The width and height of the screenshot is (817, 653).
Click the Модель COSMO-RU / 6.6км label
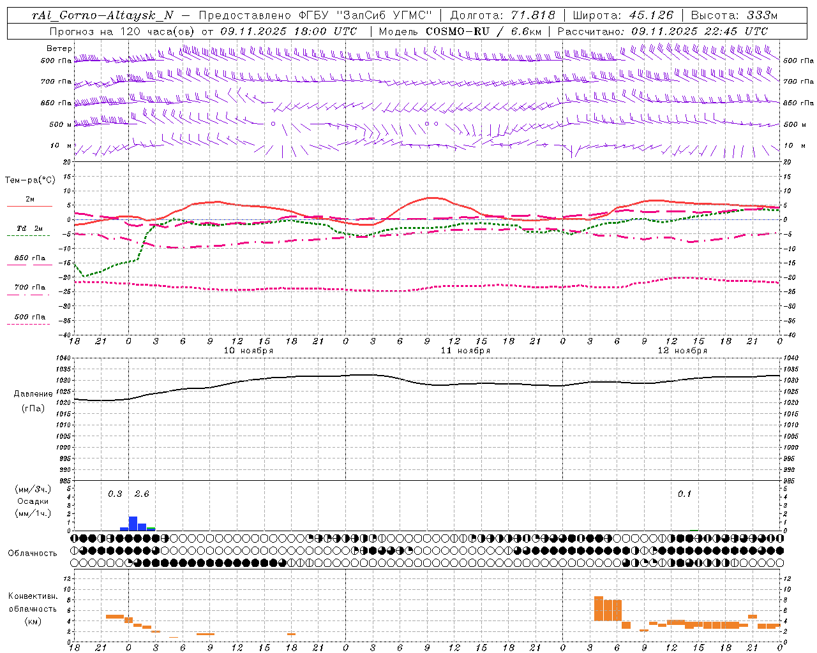[460, 31]
